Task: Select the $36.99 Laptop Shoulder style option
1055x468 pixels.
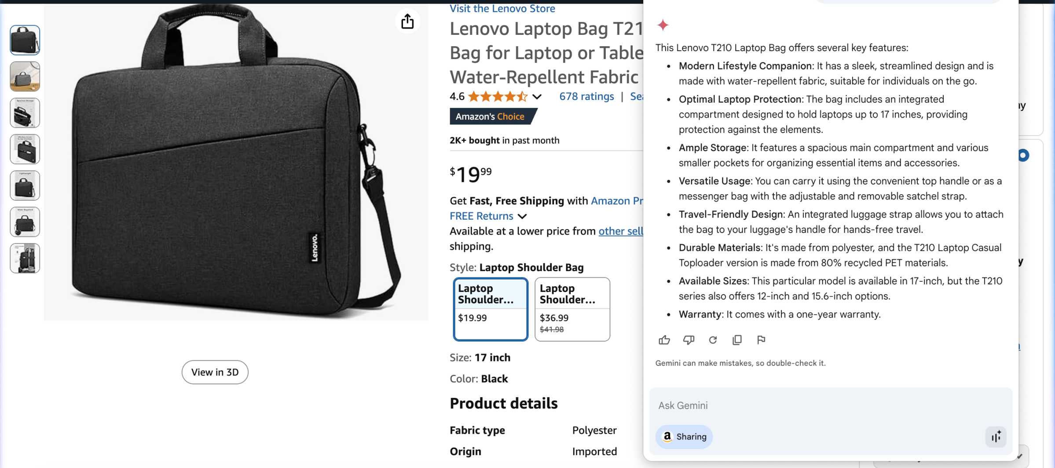Action: 572,309
